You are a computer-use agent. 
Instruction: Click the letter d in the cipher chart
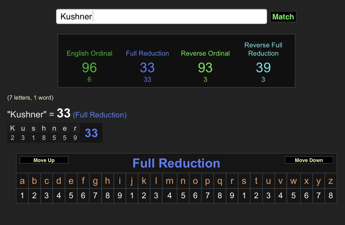click(x=58, y=181)
